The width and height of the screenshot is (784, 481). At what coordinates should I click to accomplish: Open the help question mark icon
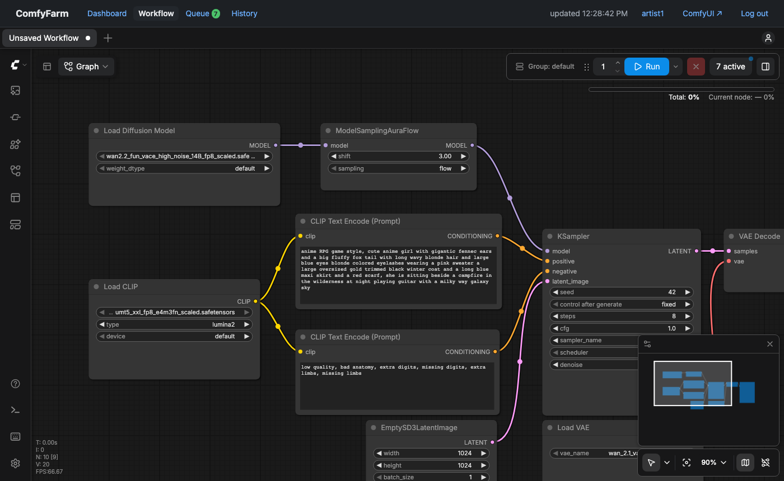click(16, 384)
